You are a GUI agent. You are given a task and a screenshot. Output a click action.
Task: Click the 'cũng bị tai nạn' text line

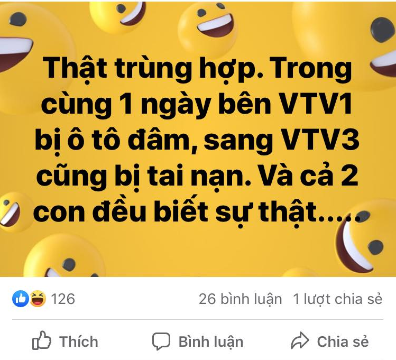(143, 176)
